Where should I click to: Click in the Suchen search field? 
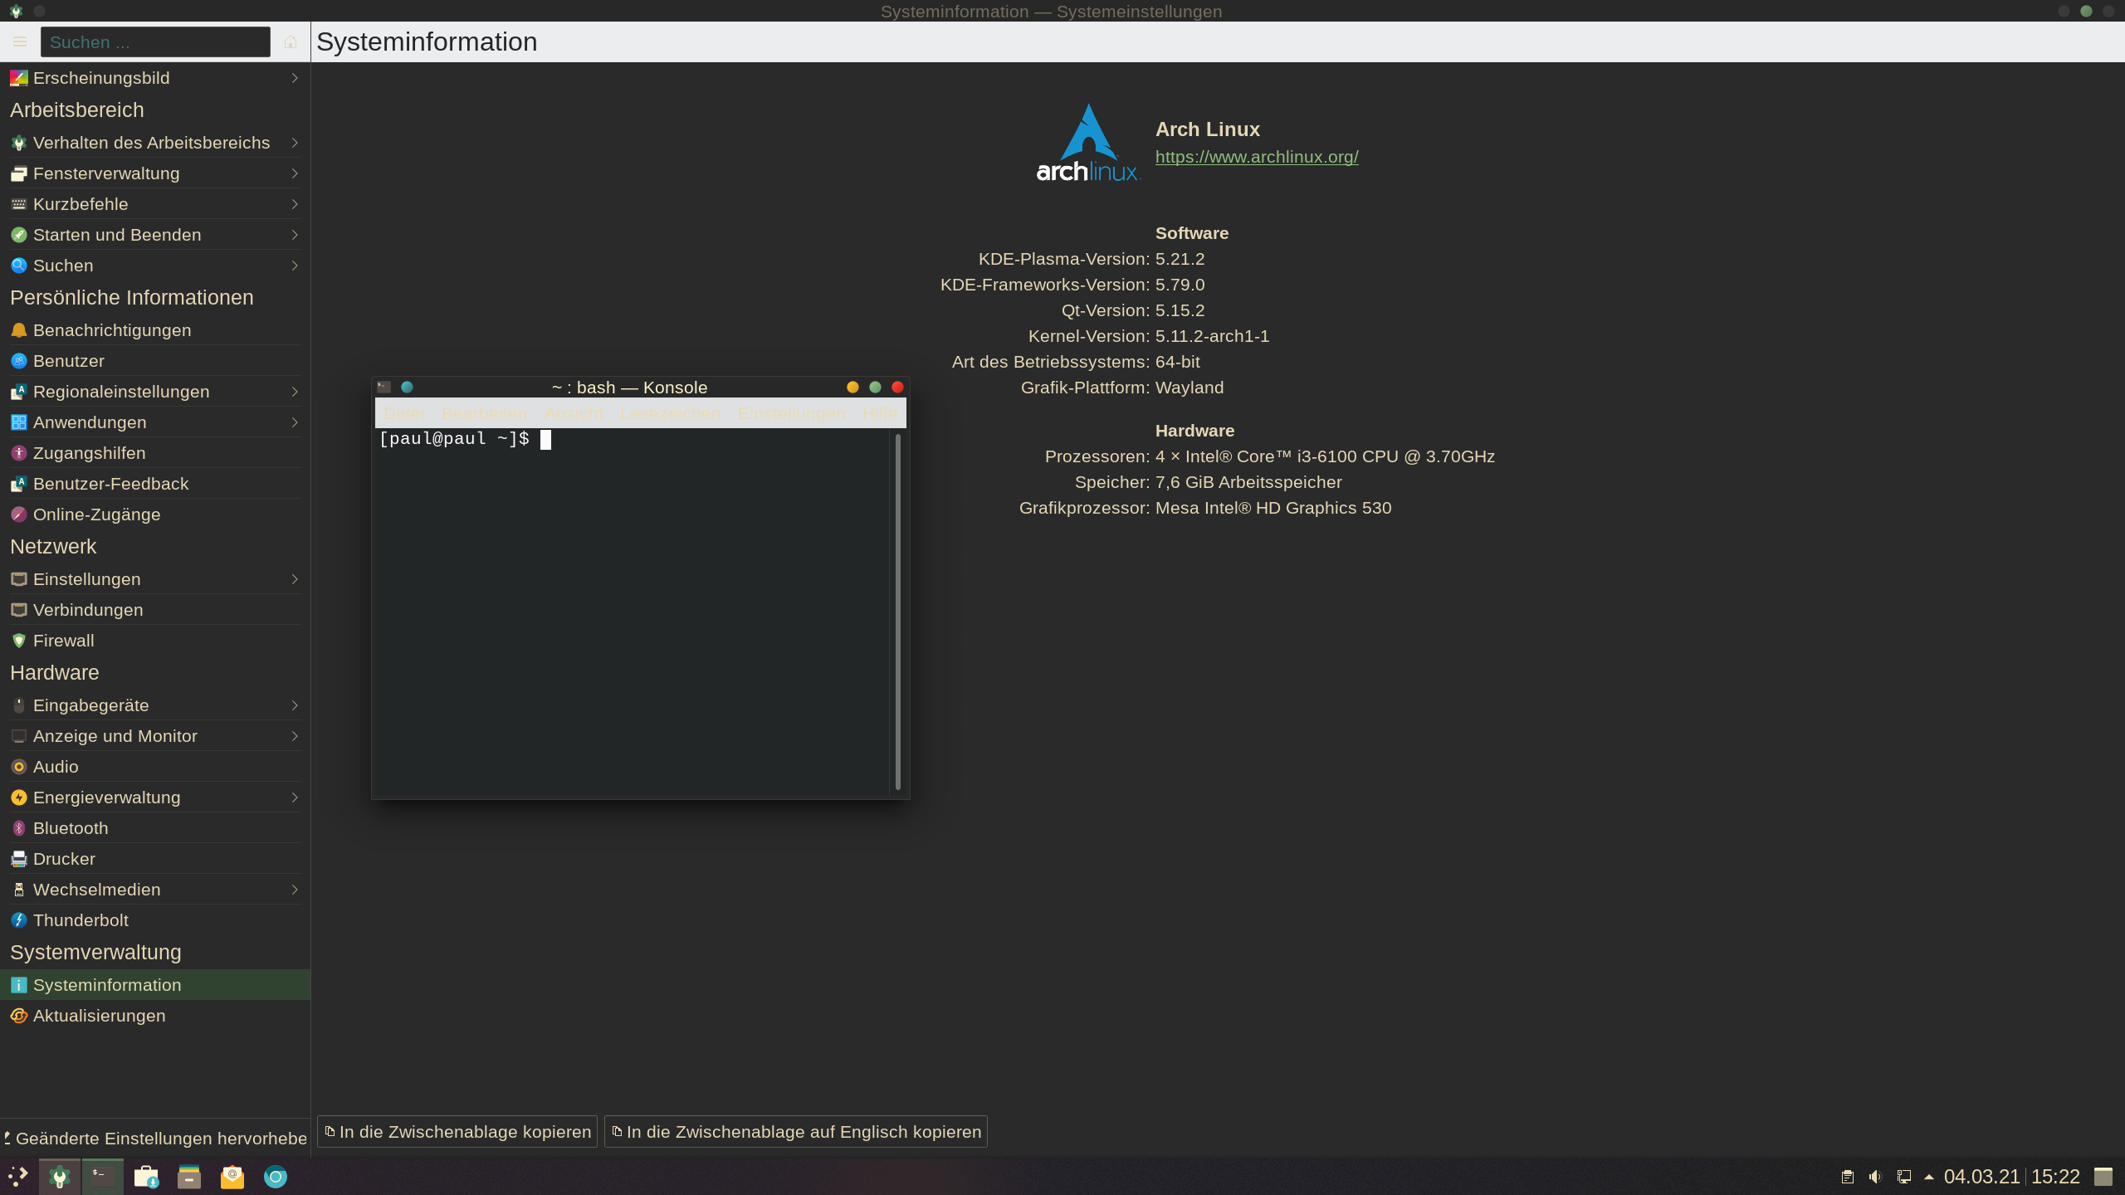(x=155, y=42)
